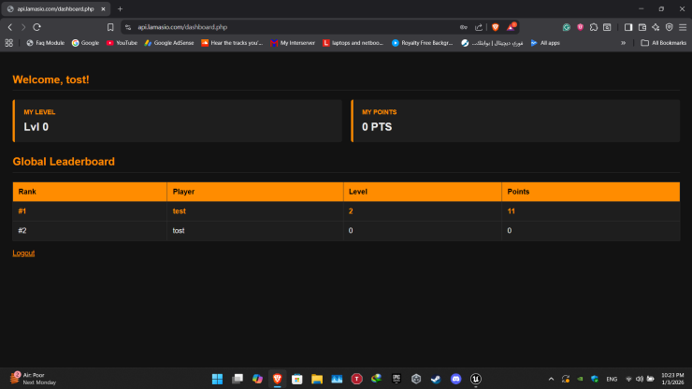Open a new browser tab
This screenshot has height=389, width=692.
point(120,8)
